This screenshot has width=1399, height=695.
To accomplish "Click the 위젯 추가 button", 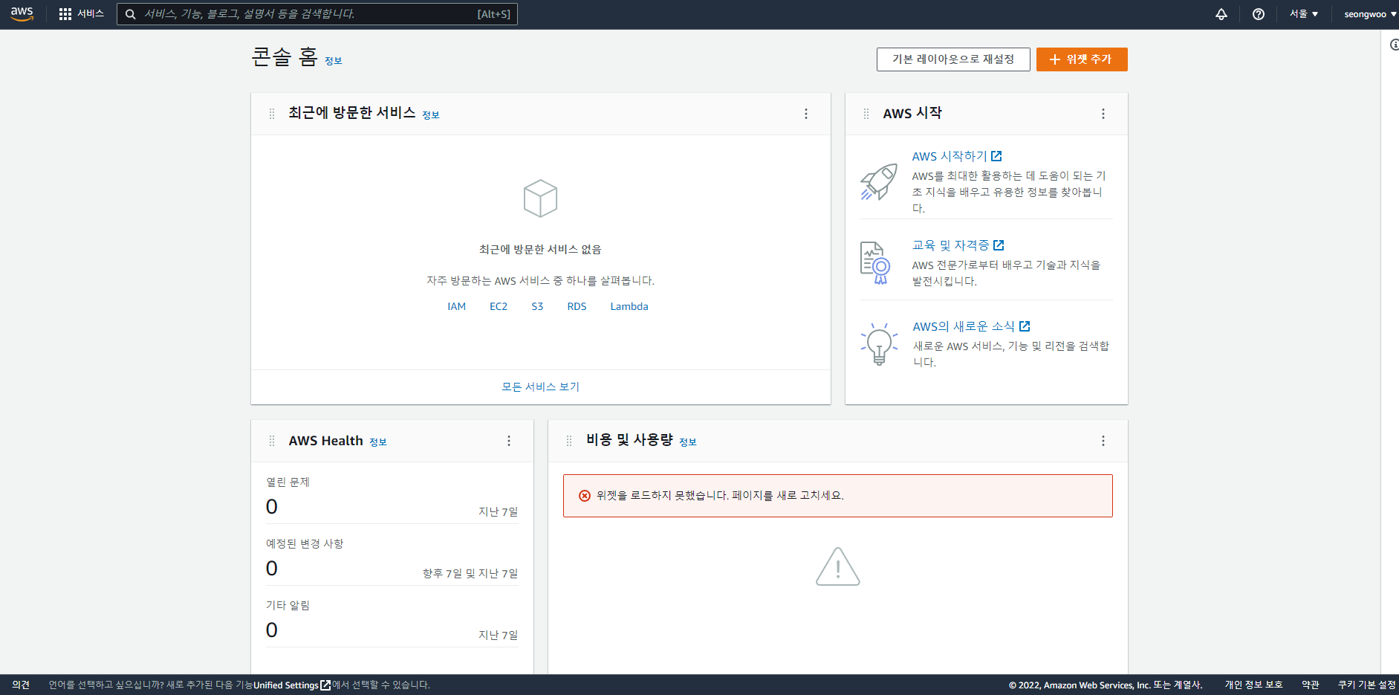I will point(1082,59).
